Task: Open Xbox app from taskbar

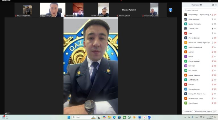Action: 124,117
